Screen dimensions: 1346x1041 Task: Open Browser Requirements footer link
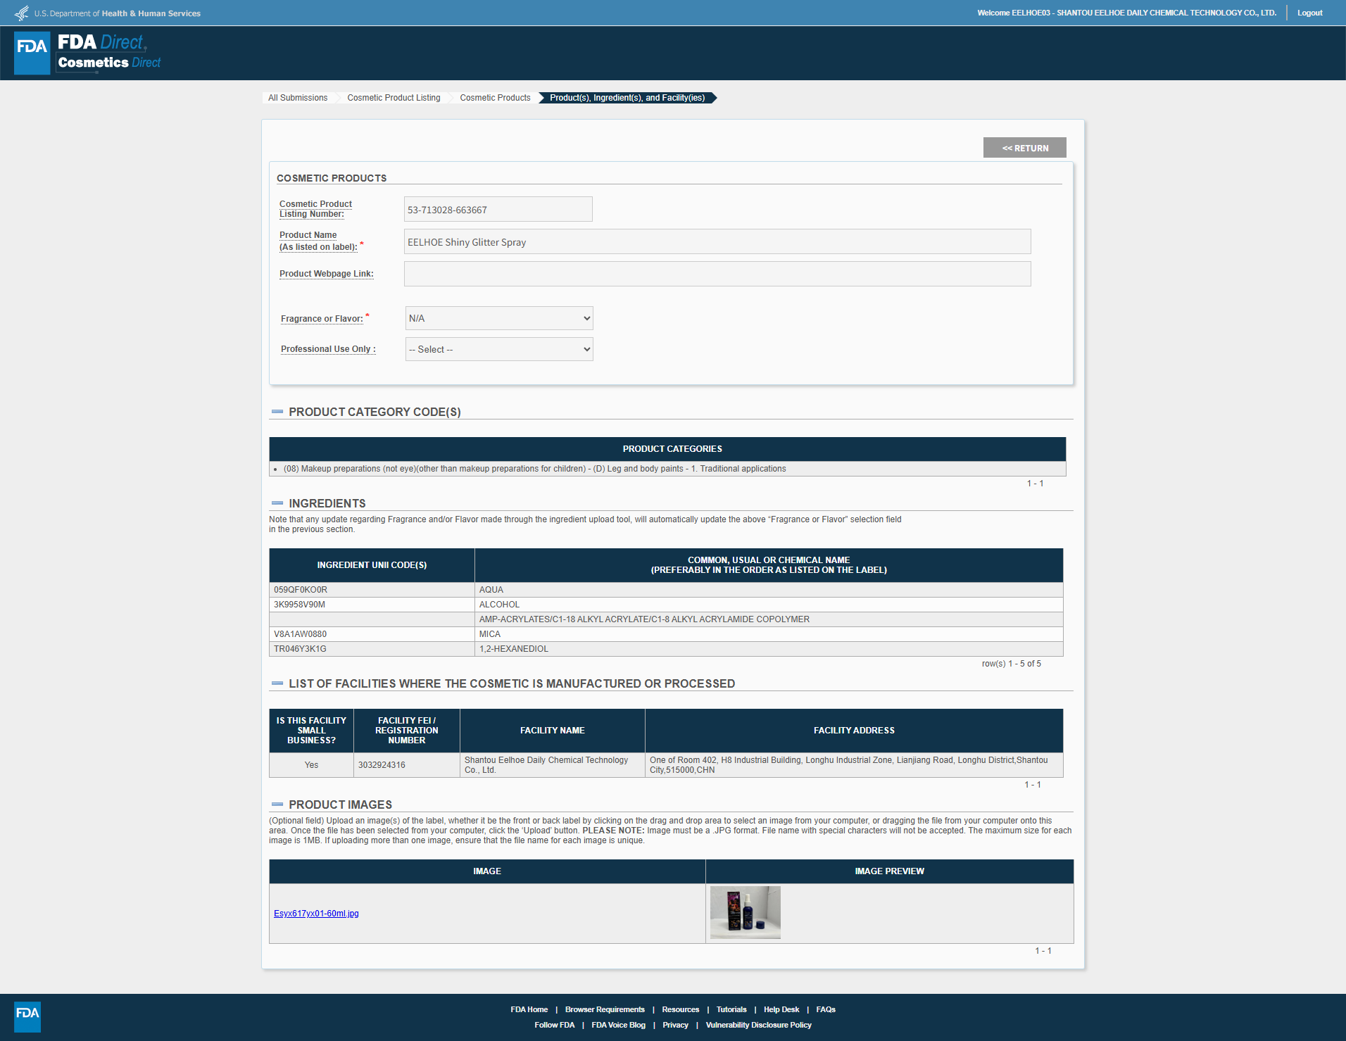coord(605,1009)
